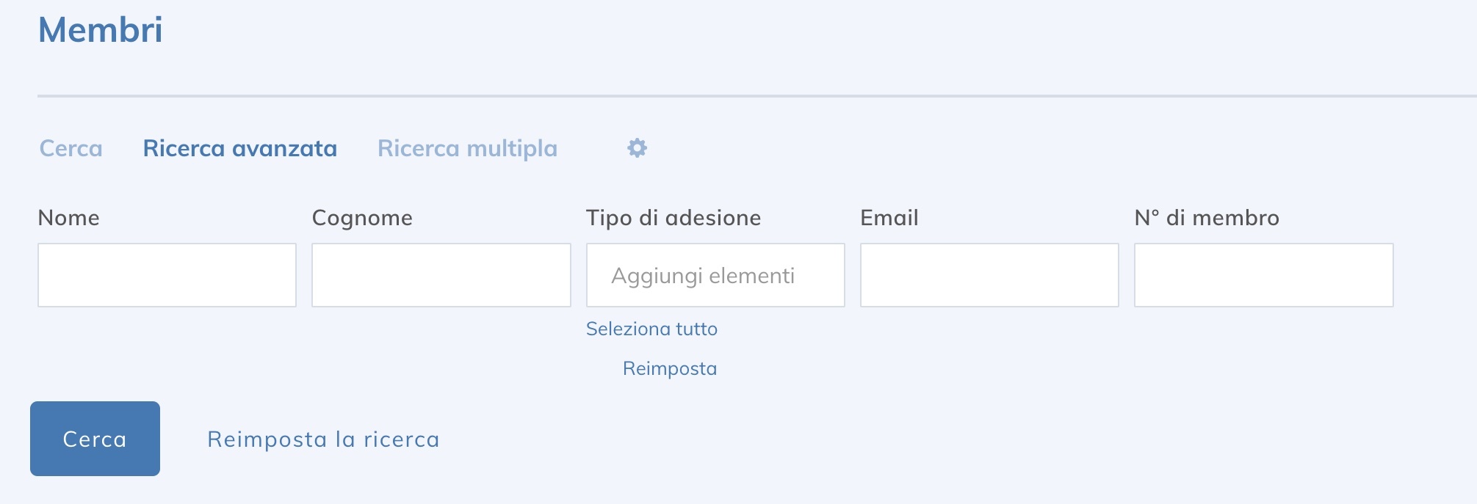Click inside the Nome input field

coord(167,275)
